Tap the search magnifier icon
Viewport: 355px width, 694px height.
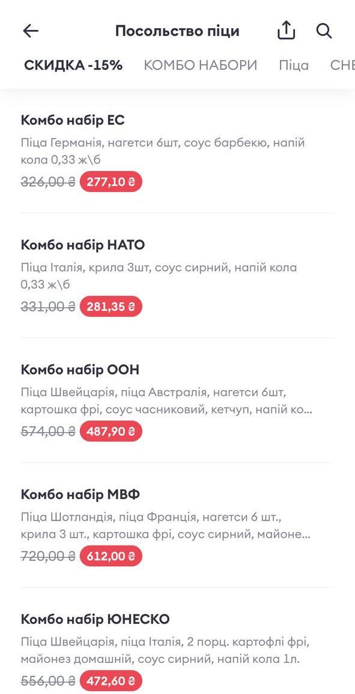pos(324,31)
